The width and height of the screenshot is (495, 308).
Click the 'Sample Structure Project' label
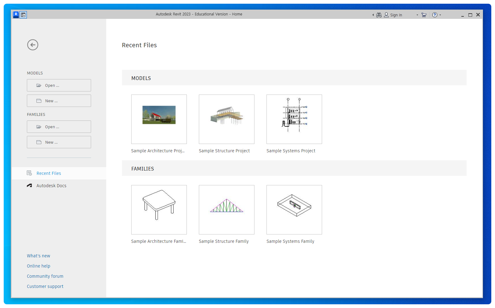click(224, 151)
